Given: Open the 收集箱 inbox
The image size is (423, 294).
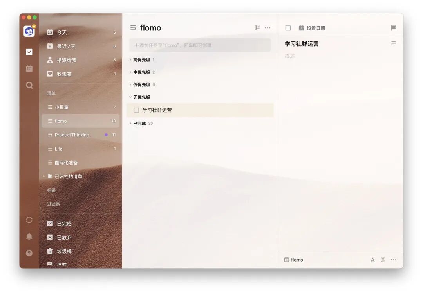Looking at the screenshot, I should coord(81,74).
